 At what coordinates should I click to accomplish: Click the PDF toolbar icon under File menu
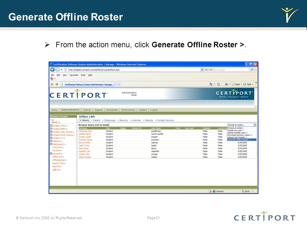[x=52, y=79]
